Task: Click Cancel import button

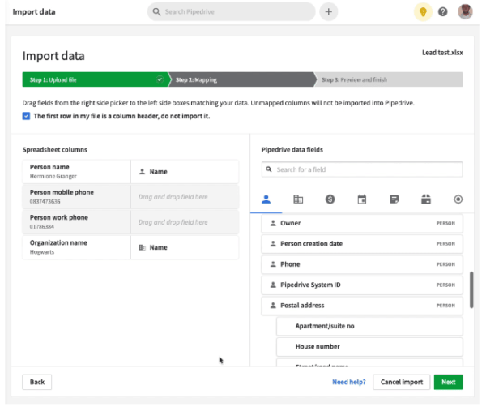Action: pyautogui.click(x=402, y=382)
